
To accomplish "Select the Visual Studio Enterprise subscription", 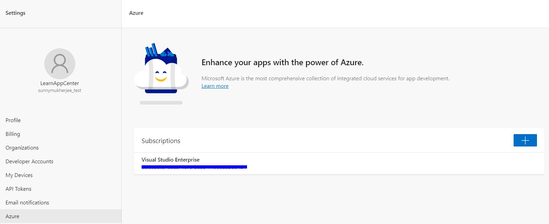I will [170, 160].
